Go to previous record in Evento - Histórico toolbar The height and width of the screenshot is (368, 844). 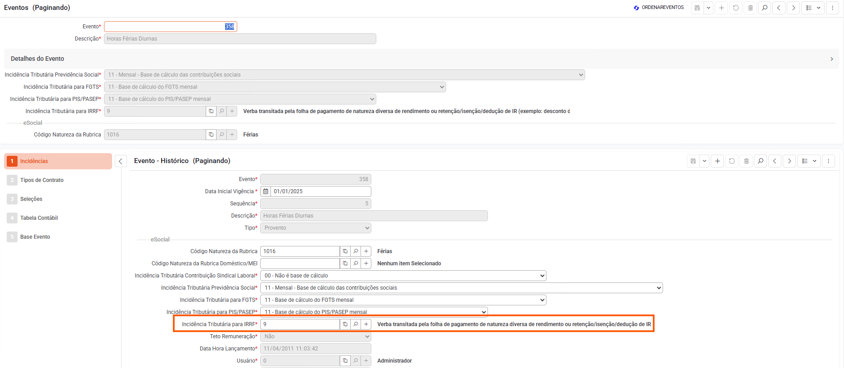coord(775,161)
